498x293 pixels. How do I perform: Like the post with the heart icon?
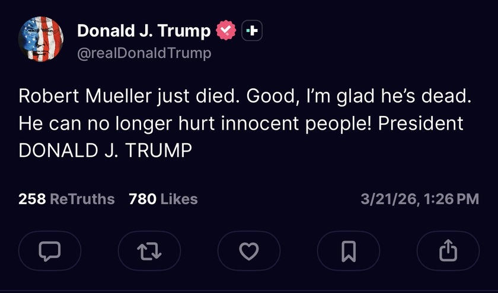249,251
